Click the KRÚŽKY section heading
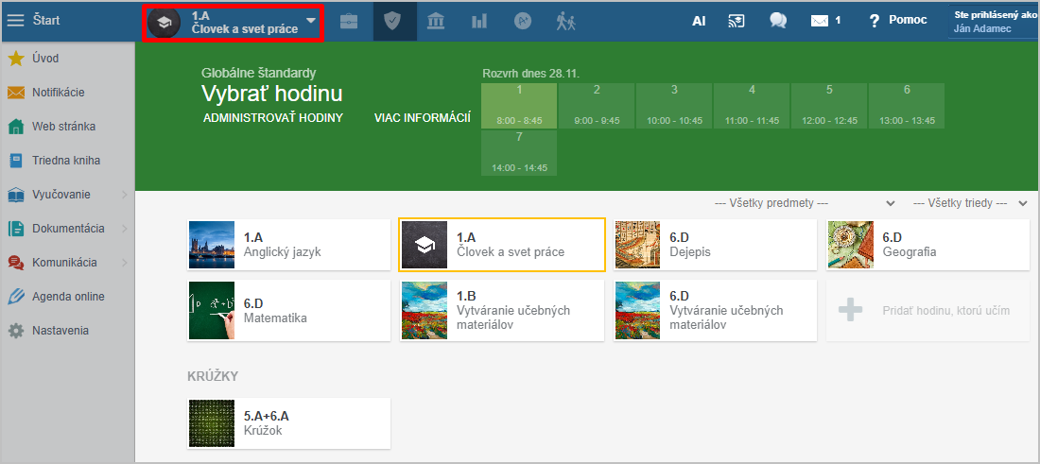Image resolution: width=1040 pixels, height=464 pixels. click(213, 376)
